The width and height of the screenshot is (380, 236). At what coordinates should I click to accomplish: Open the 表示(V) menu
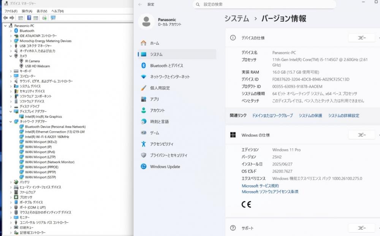[42, 11]
